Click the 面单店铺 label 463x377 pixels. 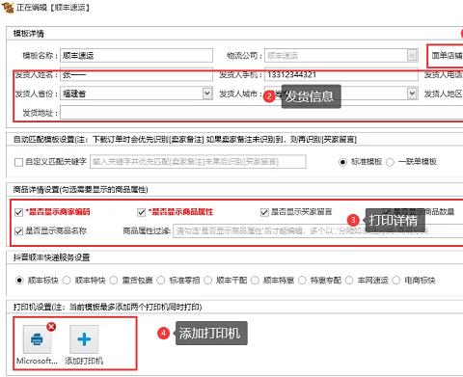[447, 56]
